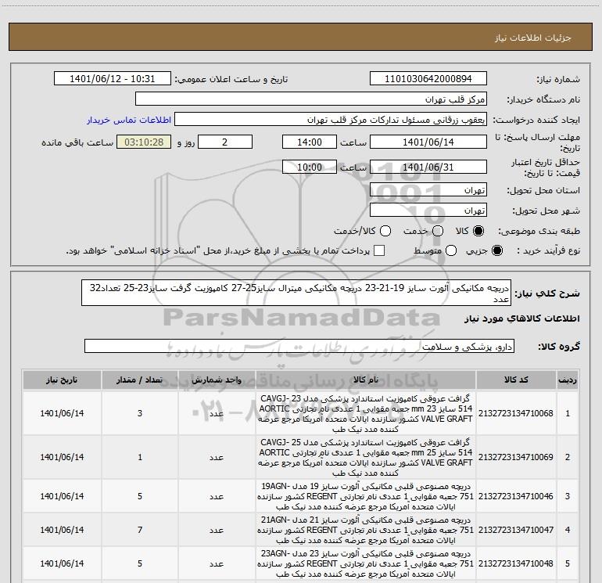602x583 pixels.
Task: Click product code 213272313471​0047
Action: click(516, 531)
